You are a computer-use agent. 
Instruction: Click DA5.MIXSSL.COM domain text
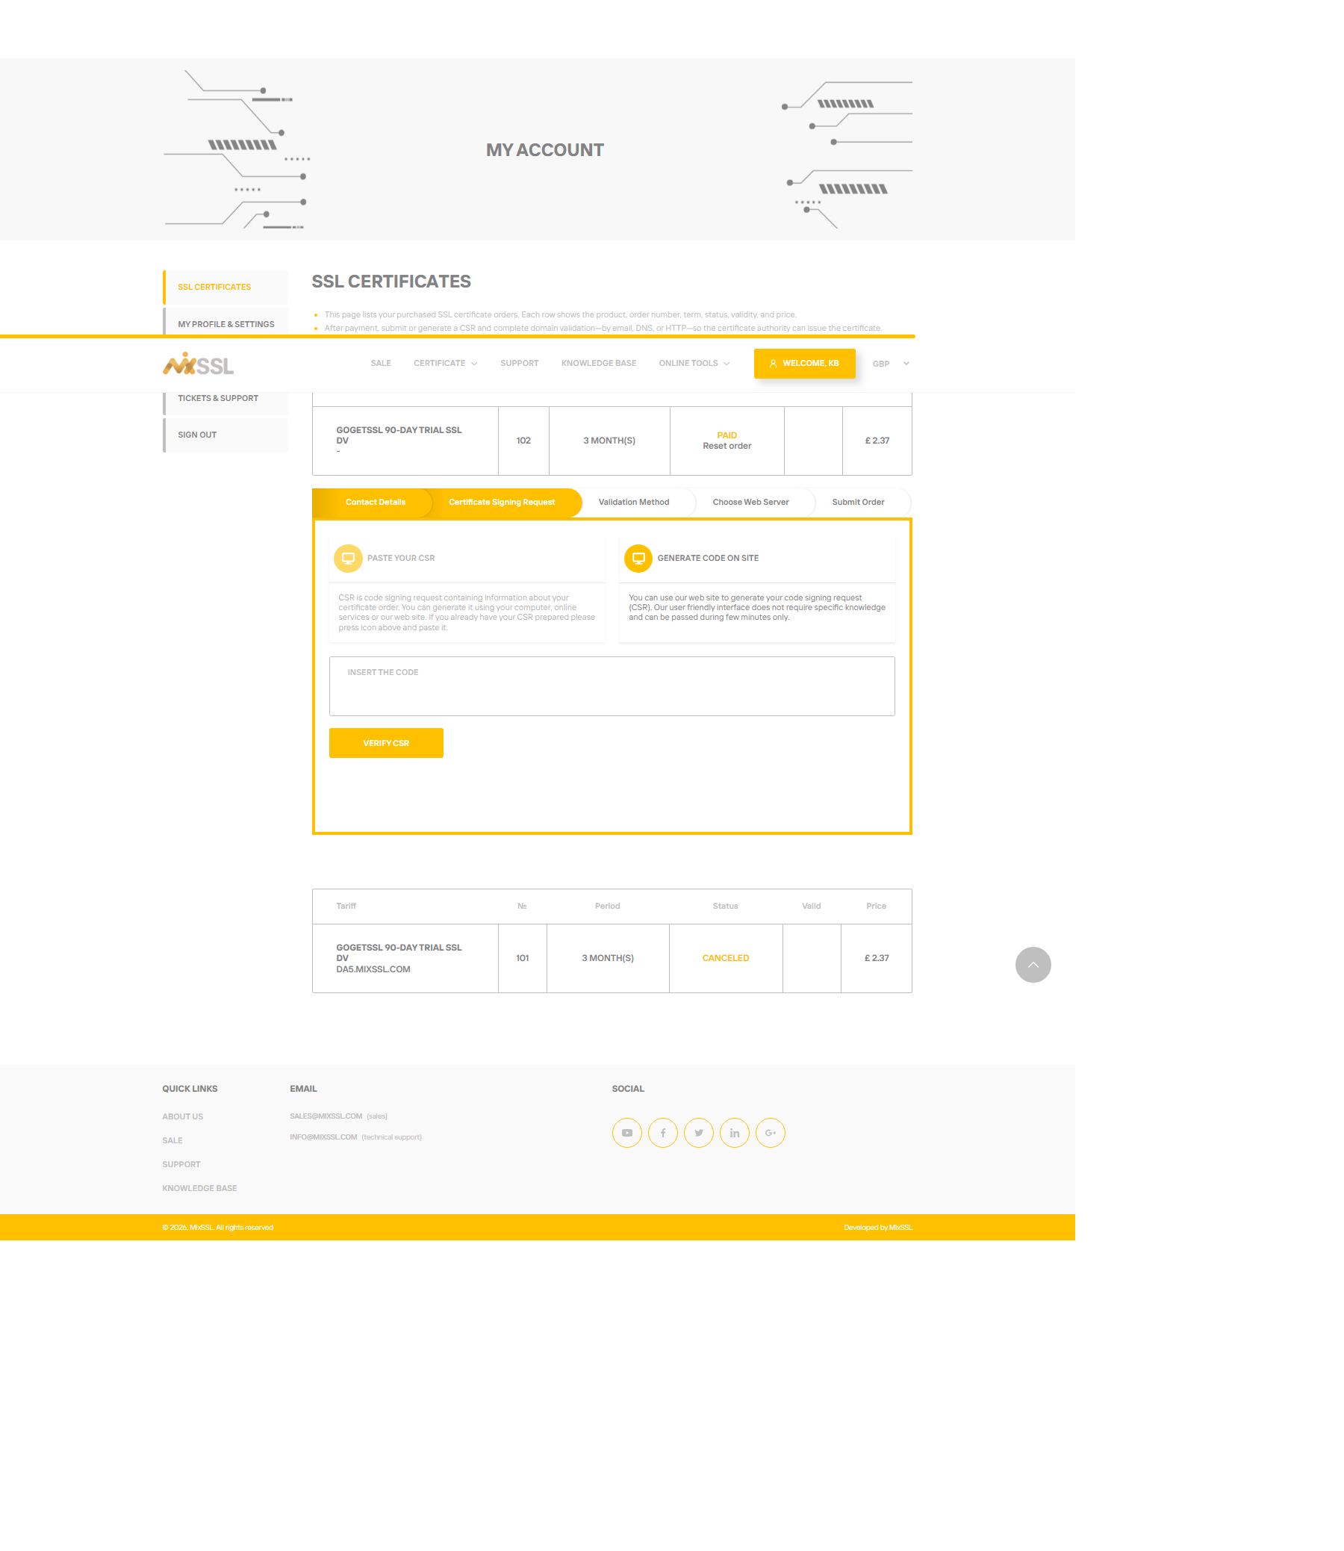373,970
